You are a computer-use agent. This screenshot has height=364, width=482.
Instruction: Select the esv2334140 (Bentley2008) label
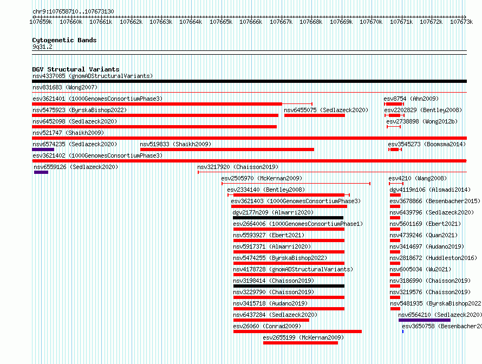(266, 190)
